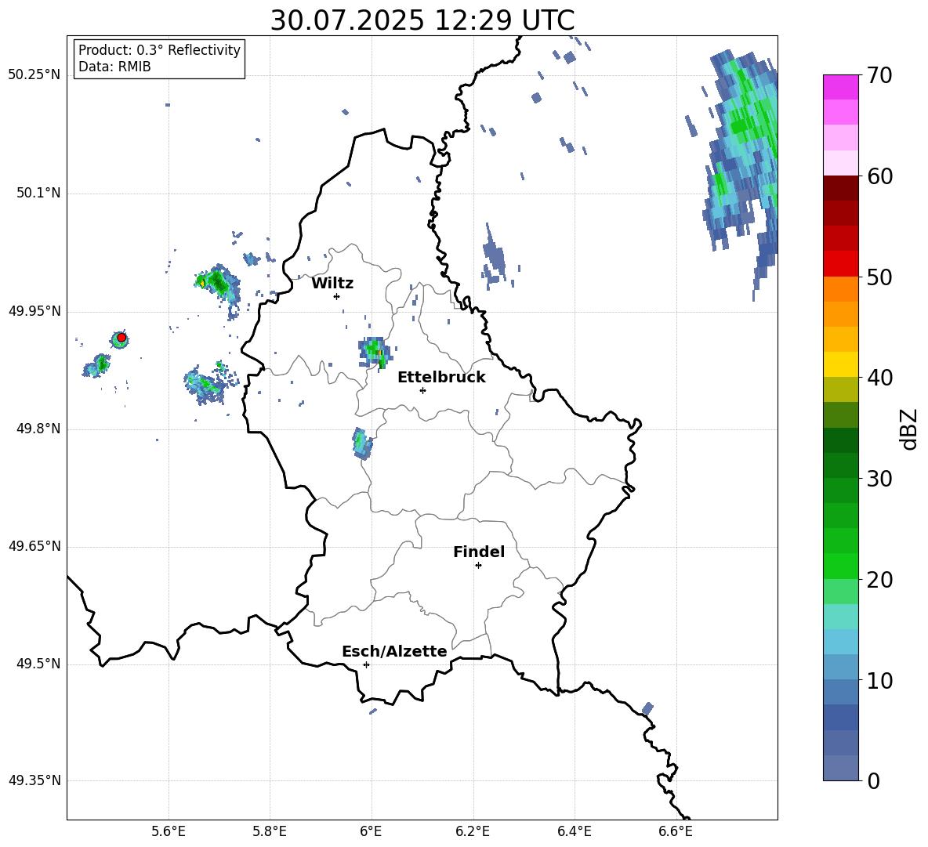Click the 50.25°N latitude label
Viewport: 928px width, 847px height.
coord(34,75)
